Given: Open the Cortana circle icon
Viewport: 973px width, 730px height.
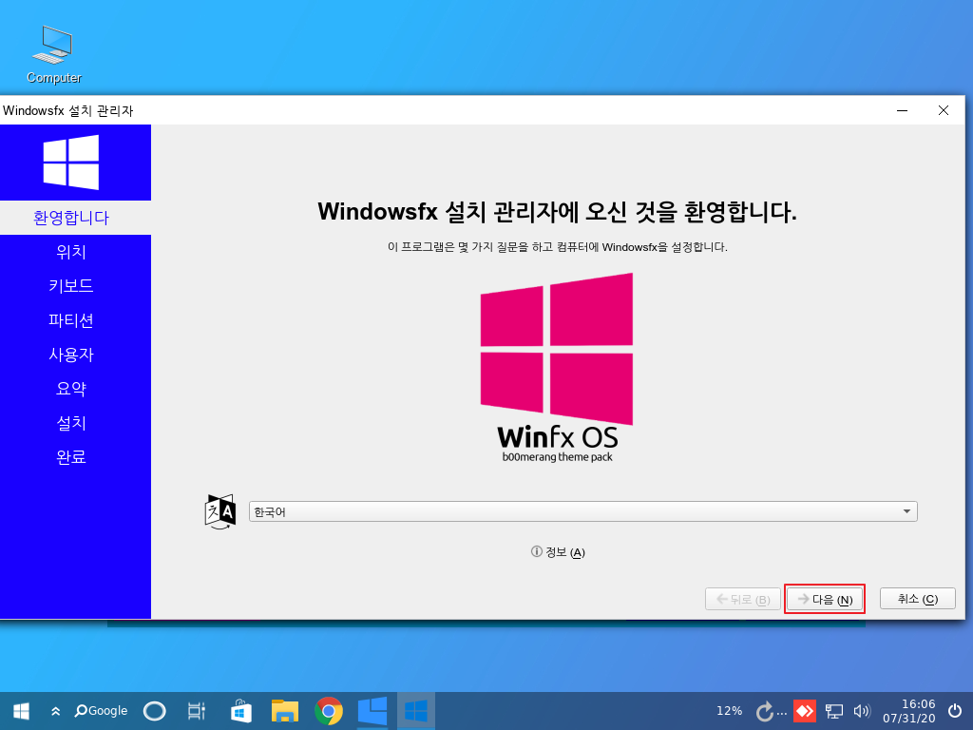Looking at the screenshot, I should point(155,711).
